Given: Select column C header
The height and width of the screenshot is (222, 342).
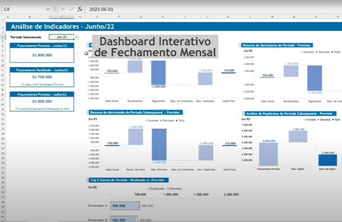Looking at the screenshot, I should point(62,17).
